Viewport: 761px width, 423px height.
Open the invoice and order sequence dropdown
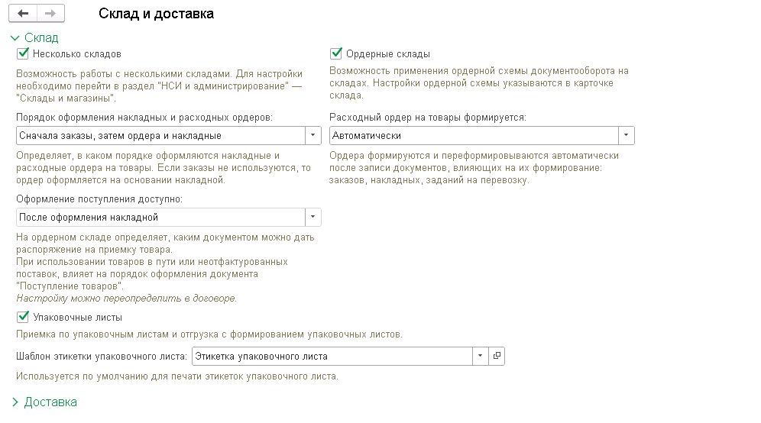pos(313,135)
